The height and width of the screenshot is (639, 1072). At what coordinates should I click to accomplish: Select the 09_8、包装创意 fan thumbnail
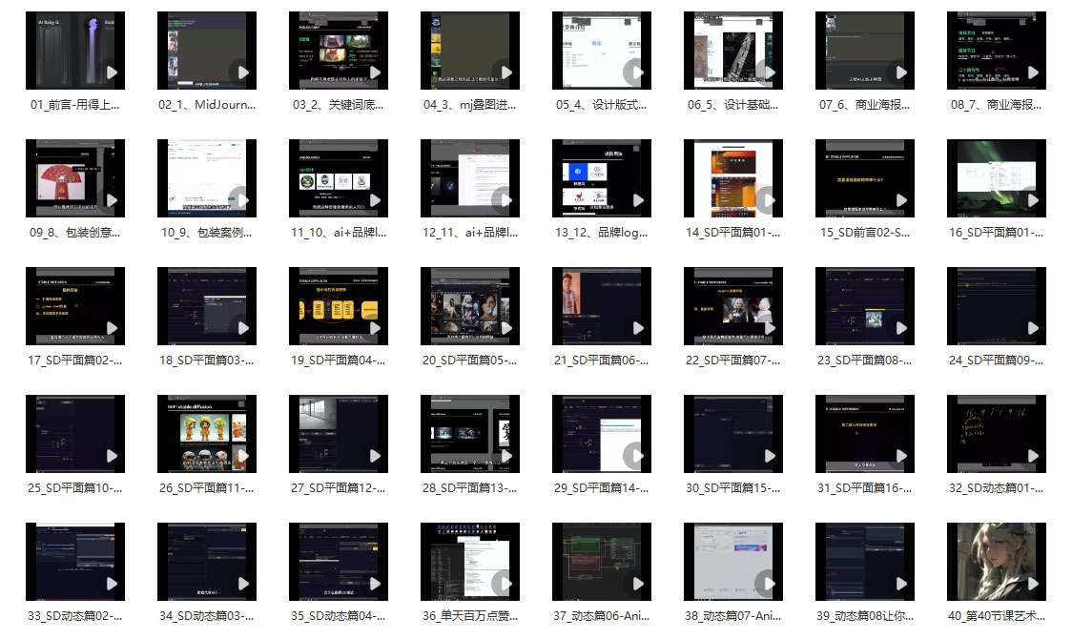(74, 178)
